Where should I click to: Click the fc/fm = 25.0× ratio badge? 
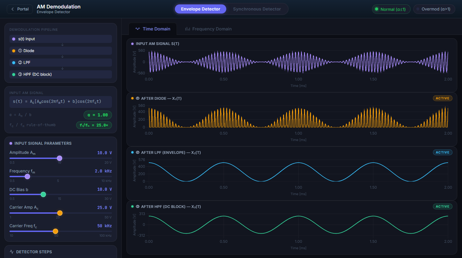94,125
